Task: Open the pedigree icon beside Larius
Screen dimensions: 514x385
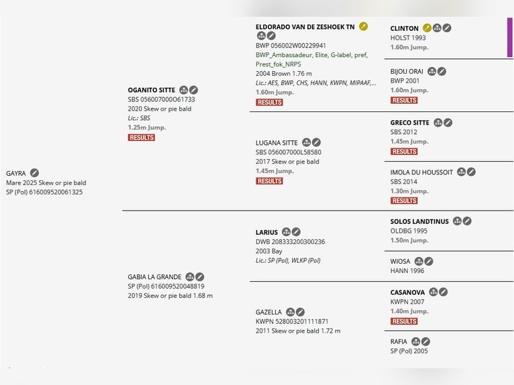Action: click(287, 232)
